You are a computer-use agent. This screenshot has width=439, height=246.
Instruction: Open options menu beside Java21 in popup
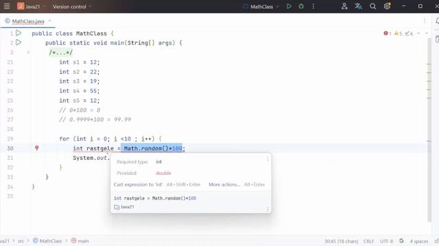click(268, 209)
